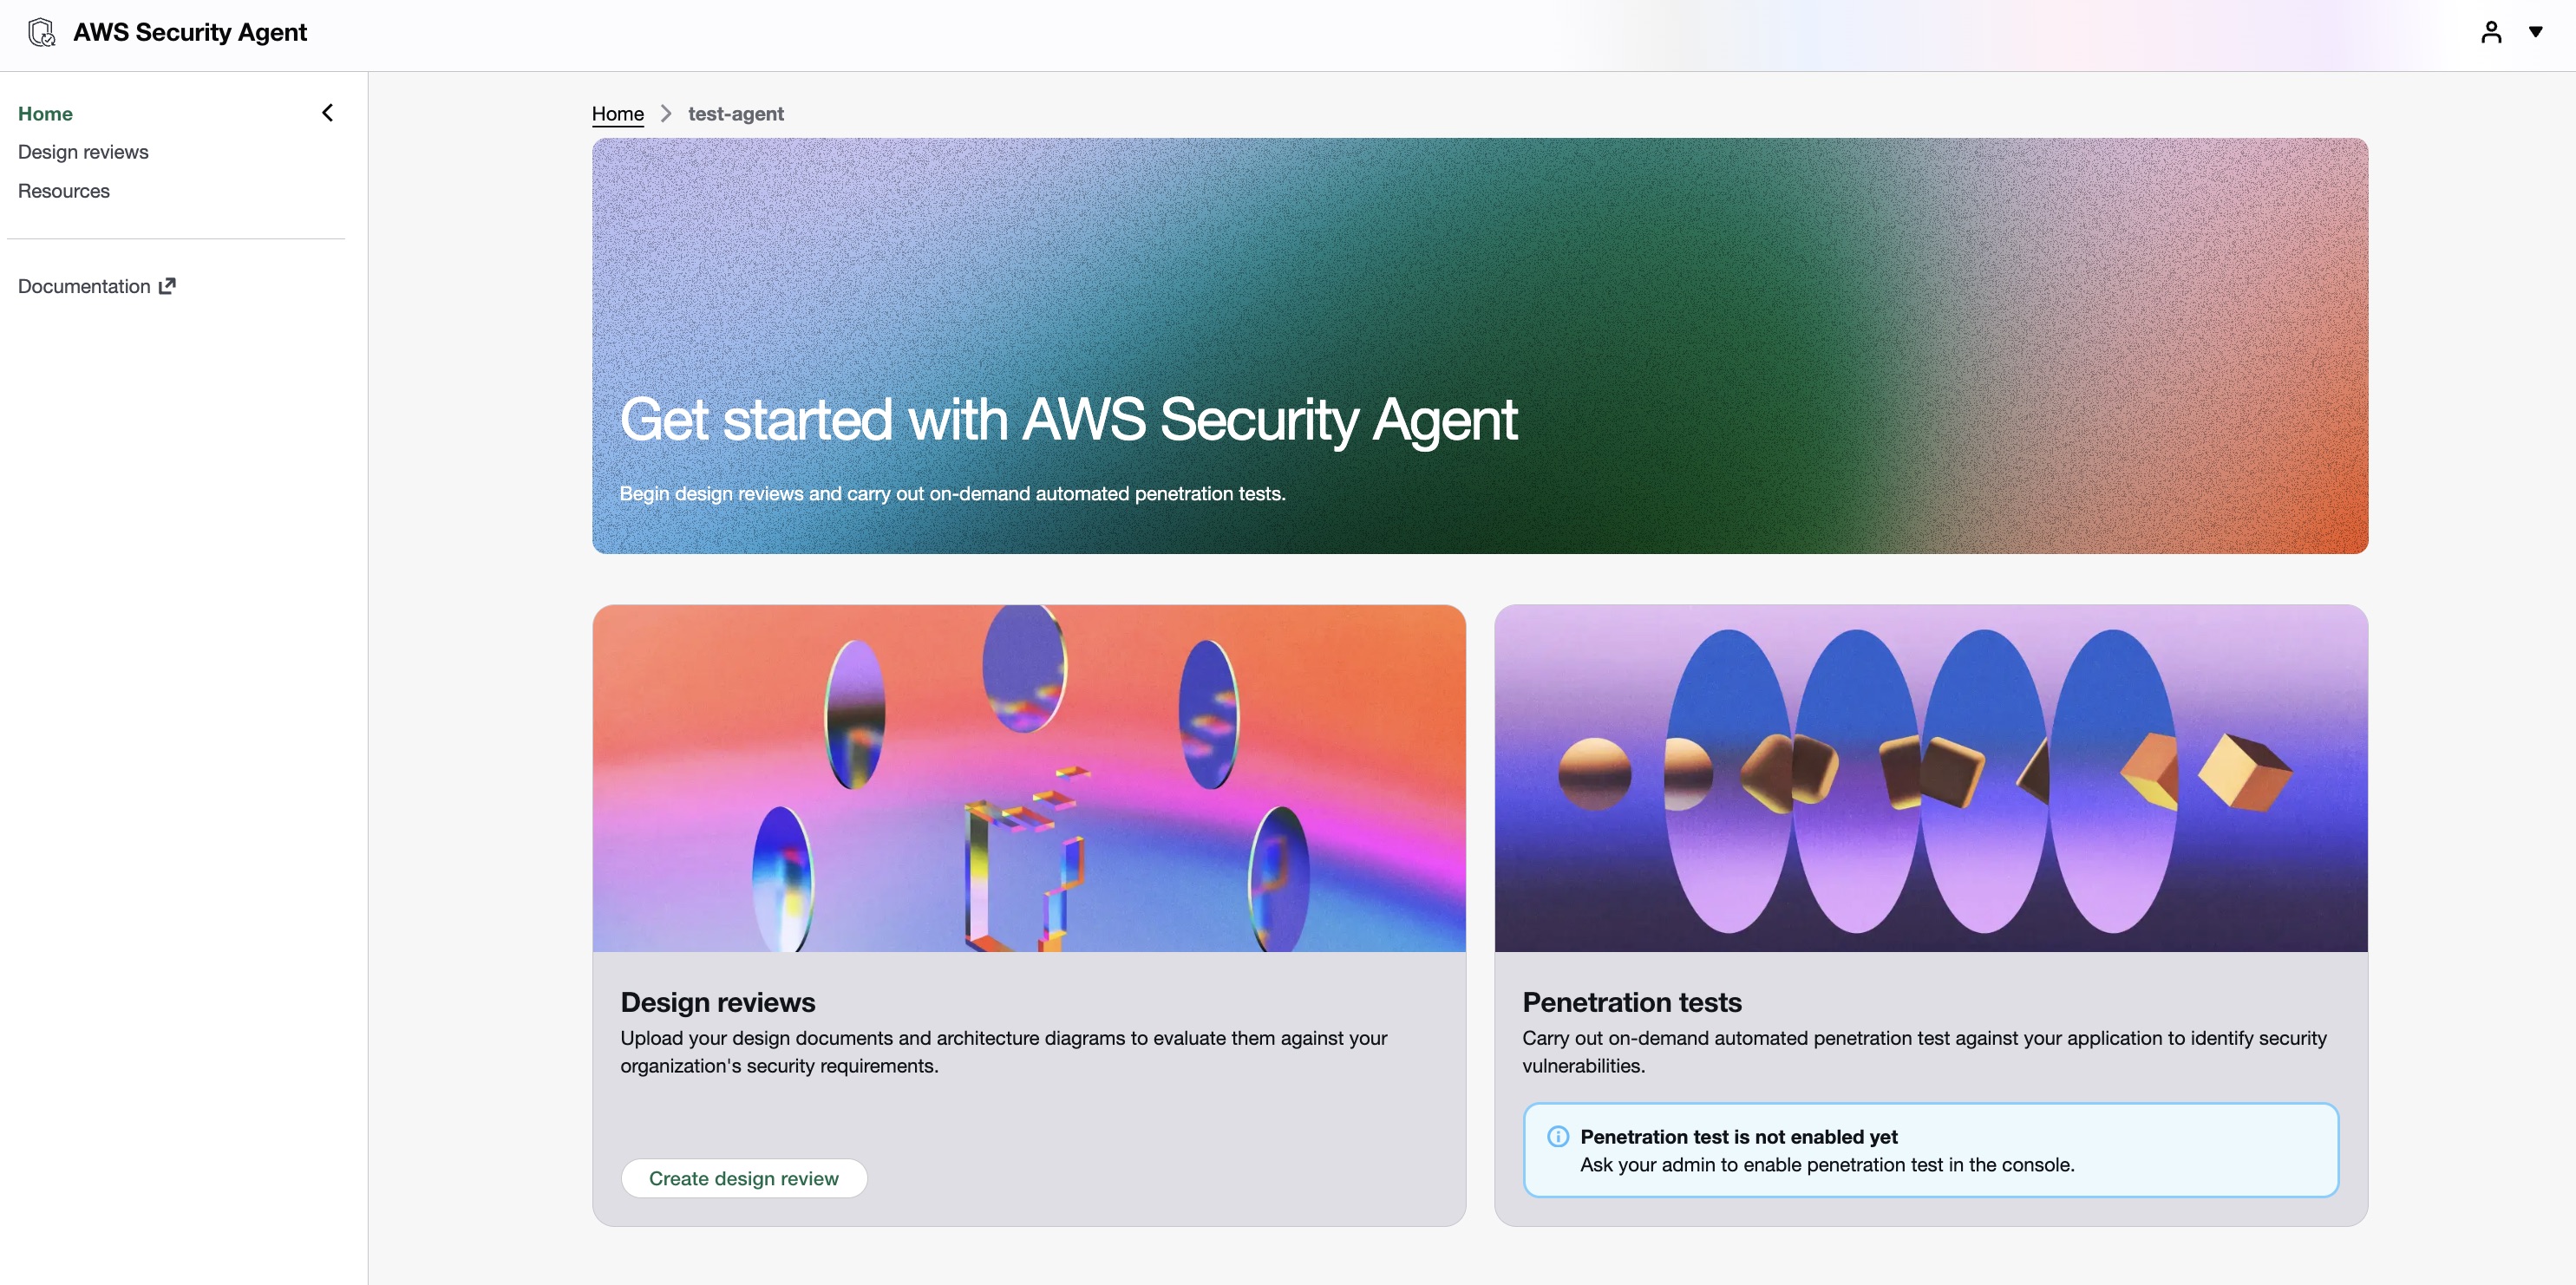Screen dimensions: 2576x1285
Task: Go to Home in sidebar
Action: coord(45,114)
